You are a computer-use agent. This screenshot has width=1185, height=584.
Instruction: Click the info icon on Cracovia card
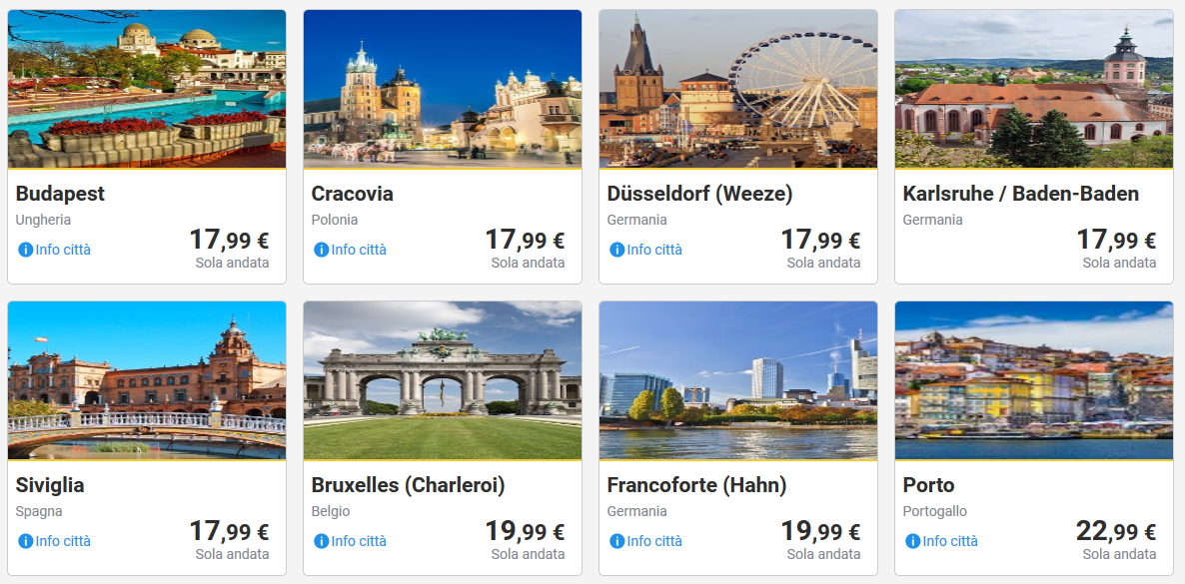click(321, 250)
